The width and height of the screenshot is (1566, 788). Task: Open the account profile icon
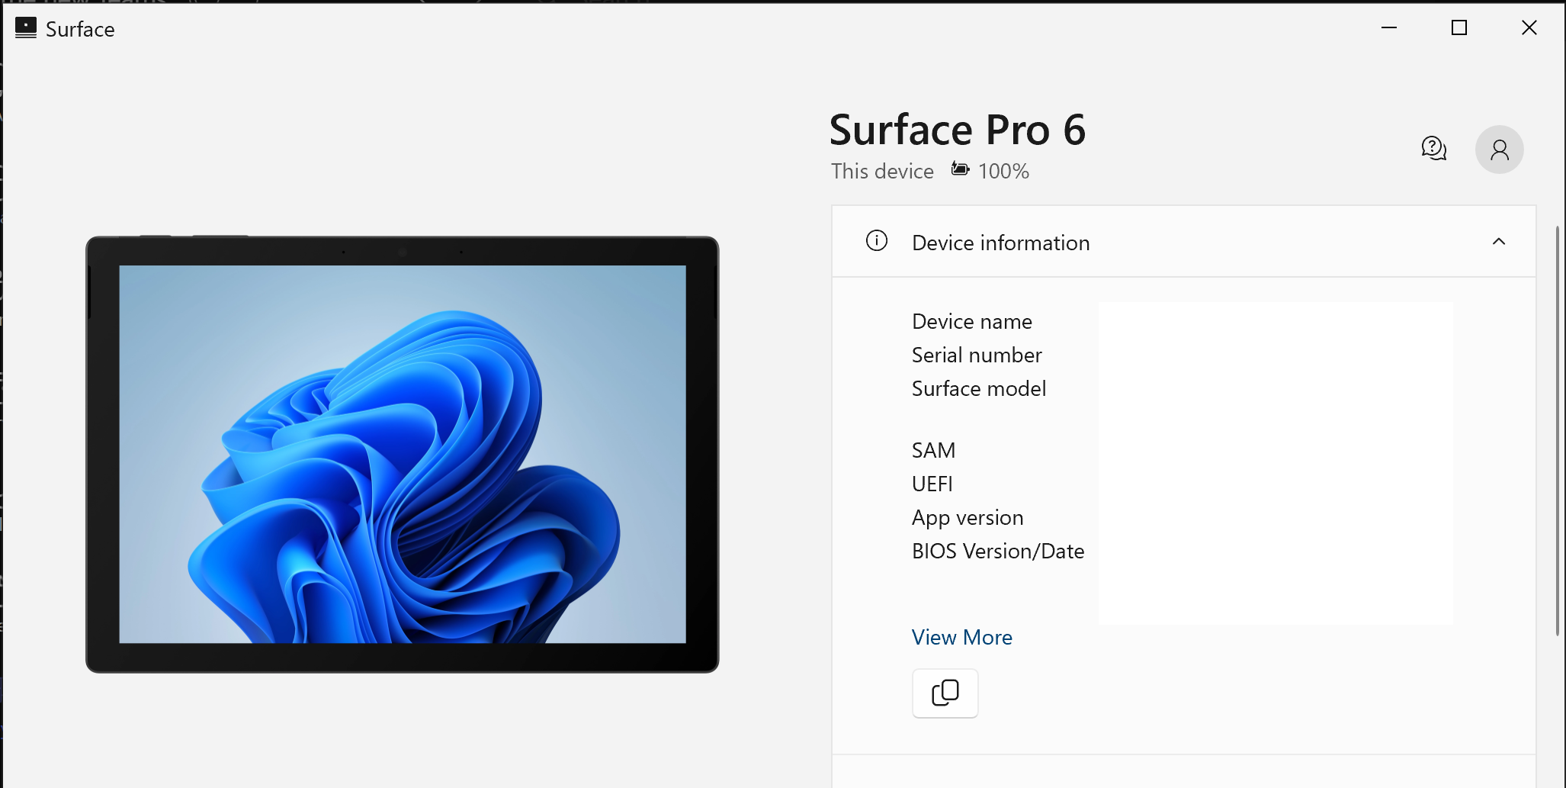[1499, 150]
